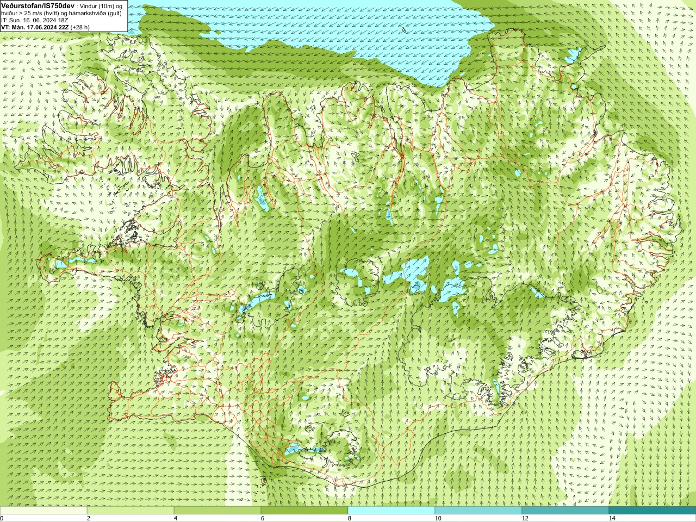This screenshot has width=696, height=522.
Task: Click the '12' scale label on legend
Action: click(525, 518)
